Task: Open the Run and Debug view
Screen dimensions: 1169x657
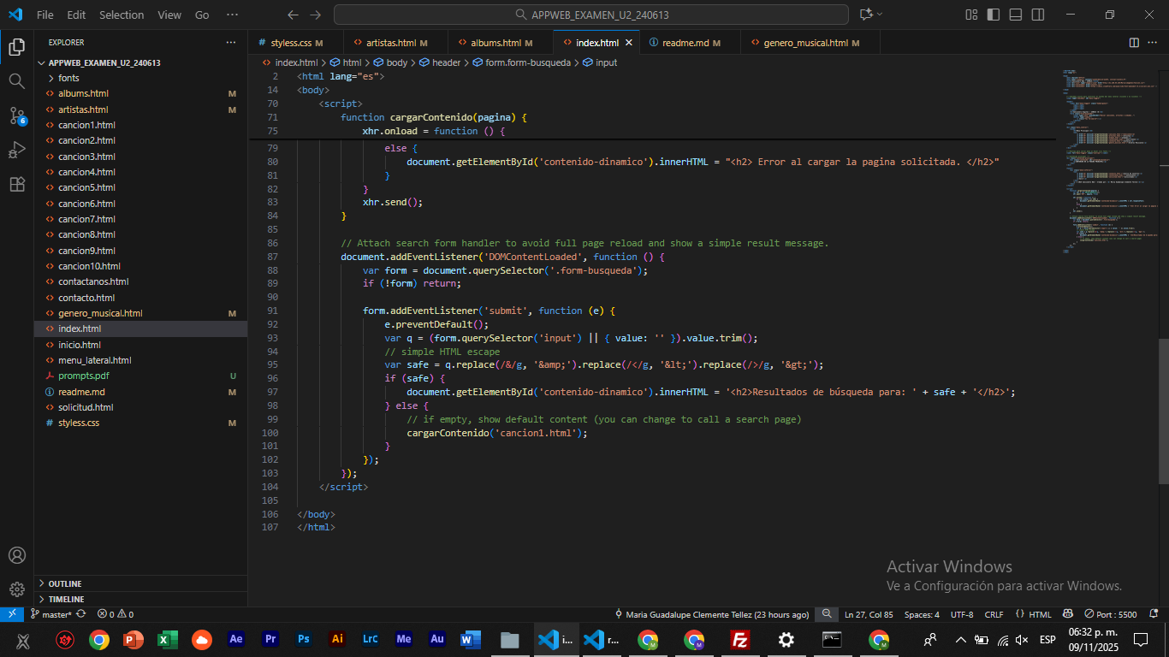Action: 16,150
